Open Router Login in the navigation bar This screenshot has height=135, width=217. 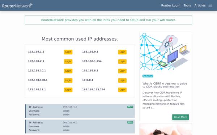pyautogui.click(x=171, y=5)
